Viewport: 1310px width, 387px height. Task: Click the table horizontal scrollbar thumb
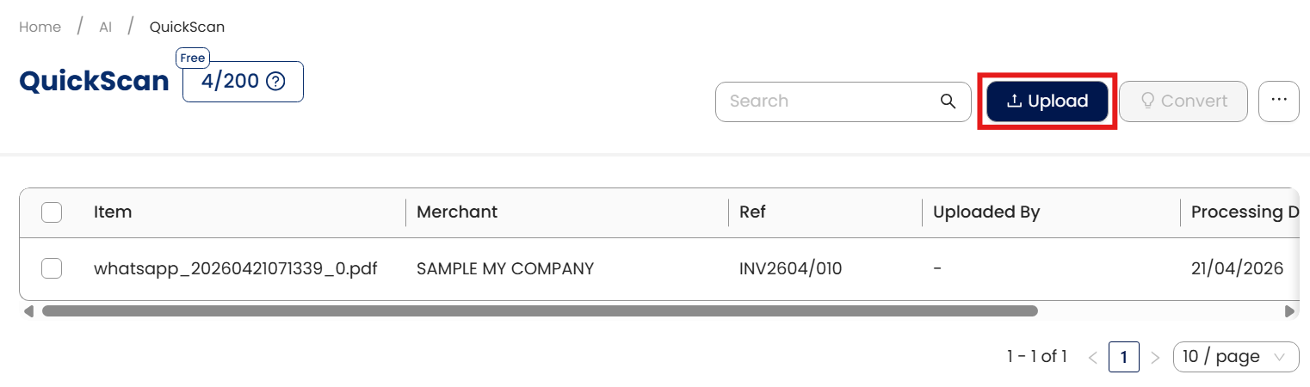pos(540,311)
